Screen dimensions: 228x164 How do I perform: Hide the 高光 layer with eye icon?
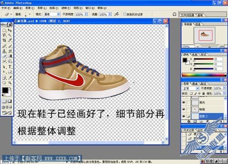point(184,102)
